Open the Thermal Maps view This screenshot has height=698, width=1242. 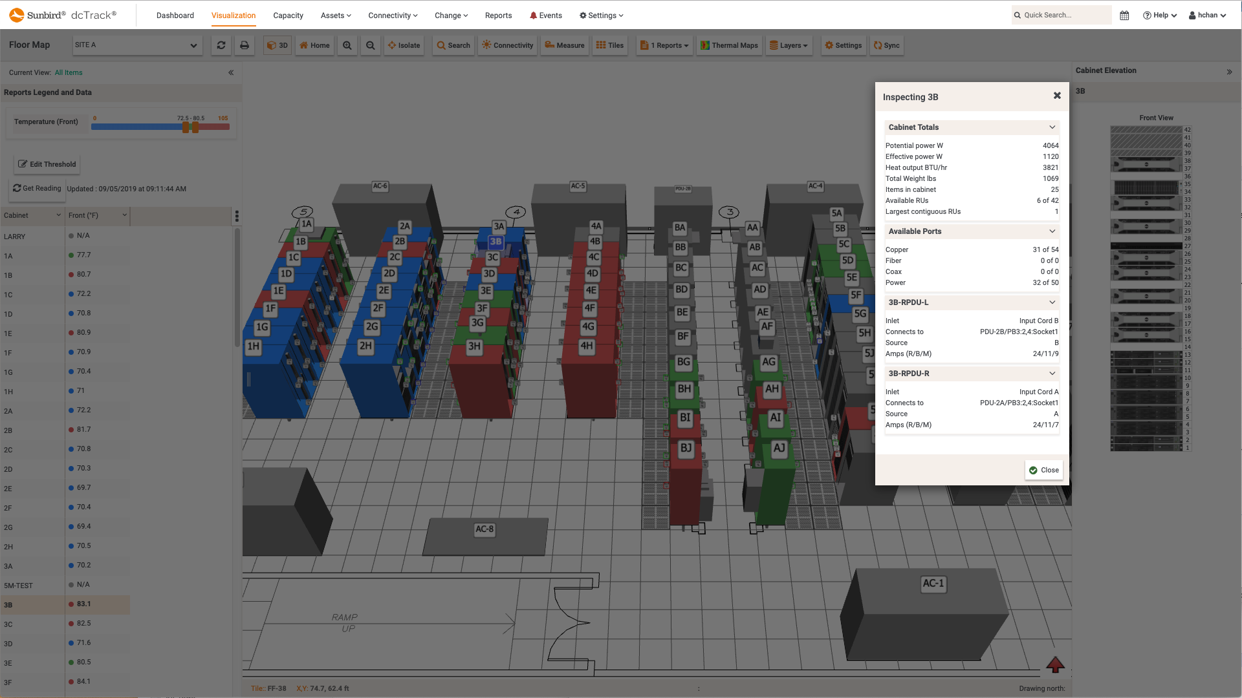(x=730, y=45)
